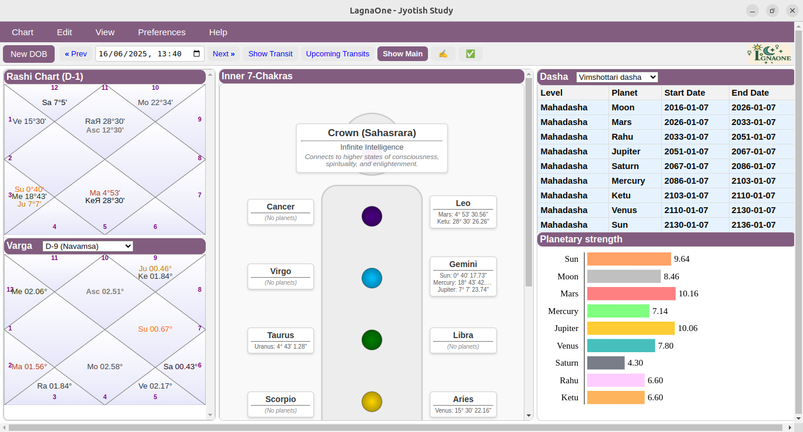Open Upcoming Transits
Screen dimensions: 803x432
[x=337, y=53]
